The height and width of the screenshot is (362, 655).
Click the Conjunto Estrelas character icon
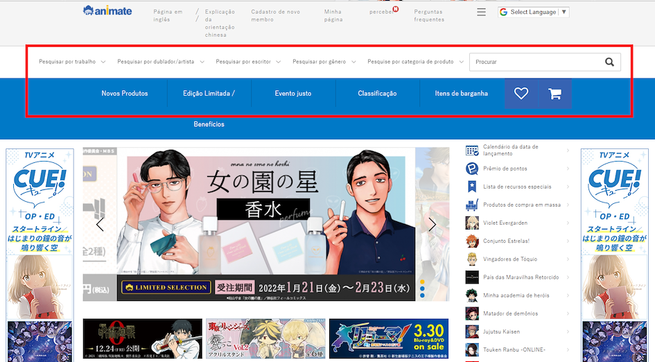(472, 241)
